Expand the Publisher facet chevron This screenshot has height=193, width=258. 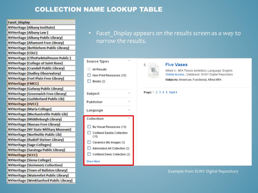[129, 102]
